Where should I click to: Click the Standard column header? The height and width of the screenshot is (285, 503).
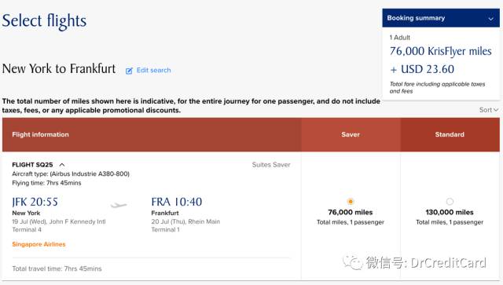coord(450,134)
